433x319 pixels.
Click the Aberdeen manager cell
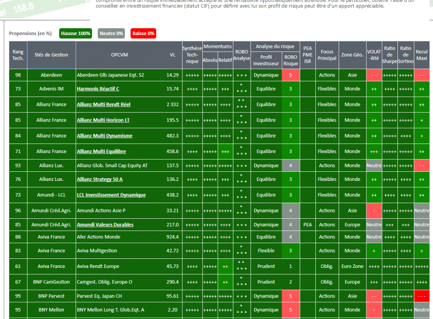[x=52, y=75]
